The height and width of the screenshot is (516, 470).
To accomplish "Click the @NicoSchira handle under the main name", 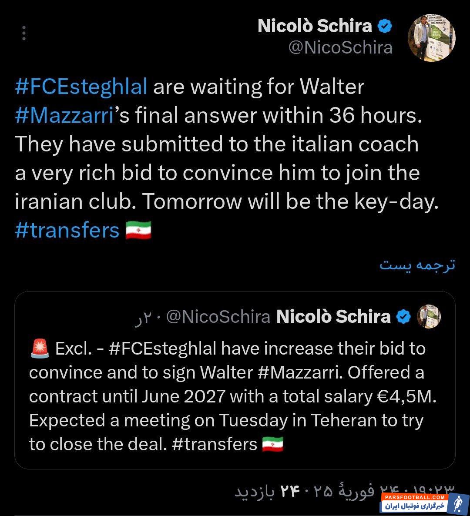I will click(x=340, y=47).
